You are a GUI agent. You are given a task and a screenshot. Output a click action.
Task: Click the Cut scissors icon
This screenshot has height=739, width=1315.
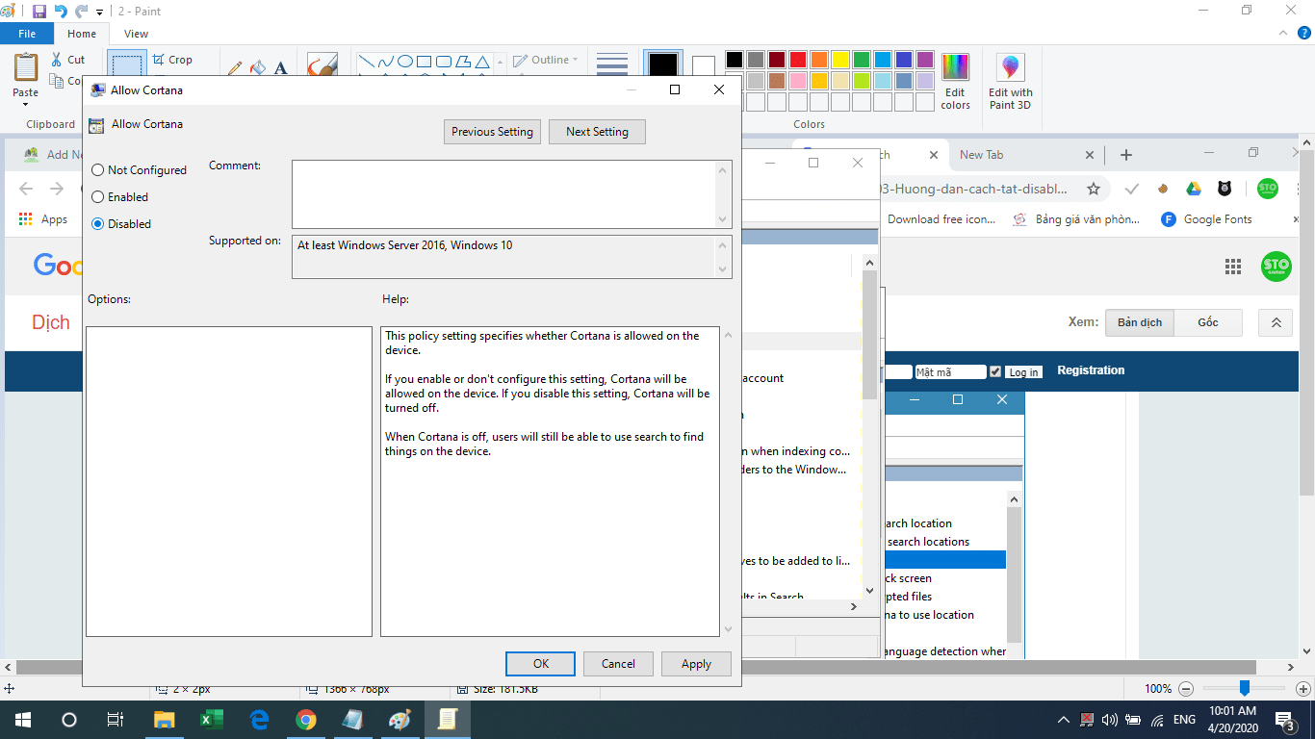(x=58, y=60)
